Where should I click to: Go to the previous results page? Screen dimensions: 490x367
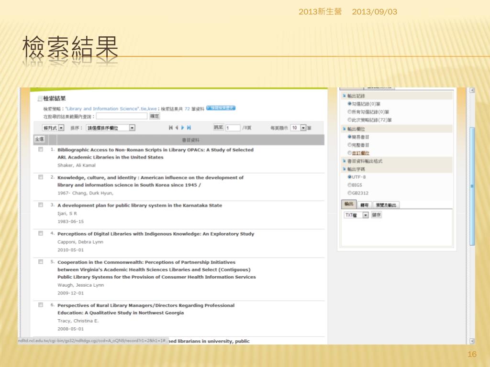tap(177, 128)
